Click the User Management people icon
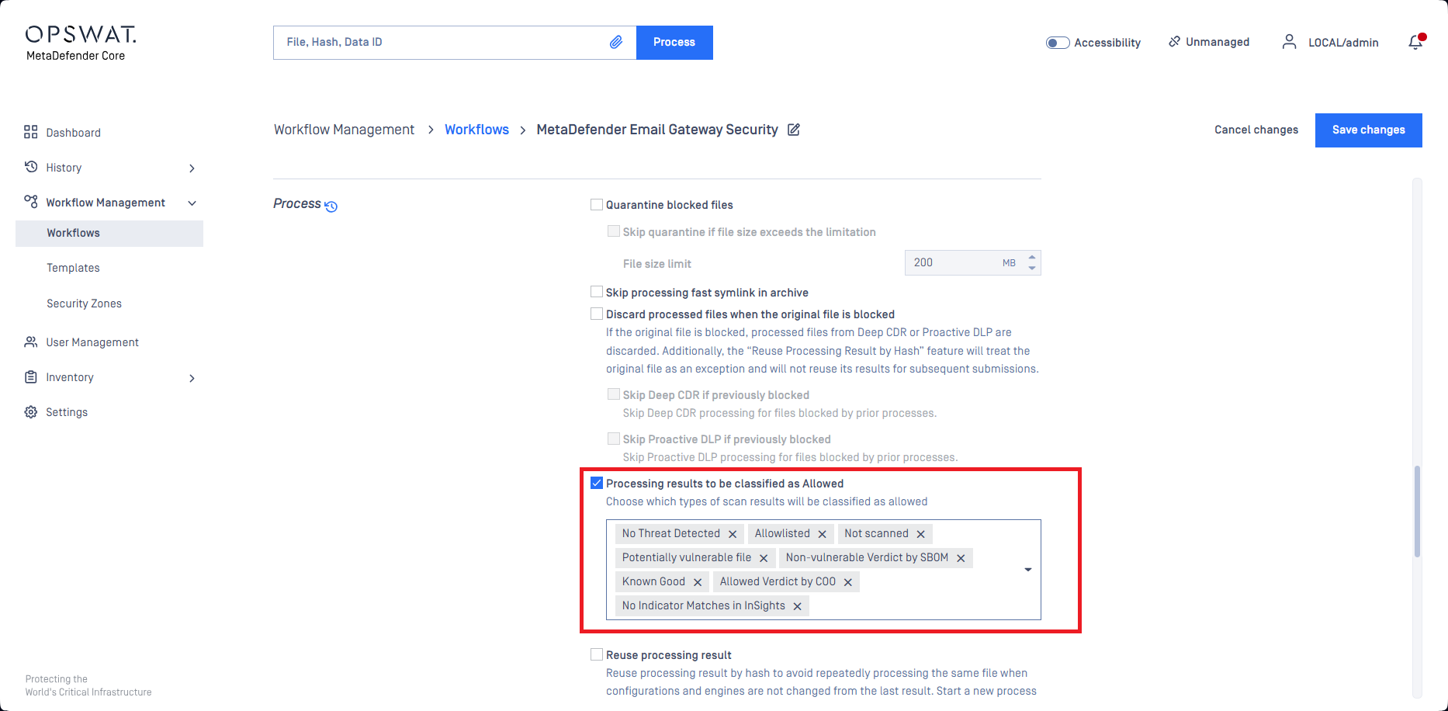Viewport: 1448px width, 711px height. (x=31, y=342)
